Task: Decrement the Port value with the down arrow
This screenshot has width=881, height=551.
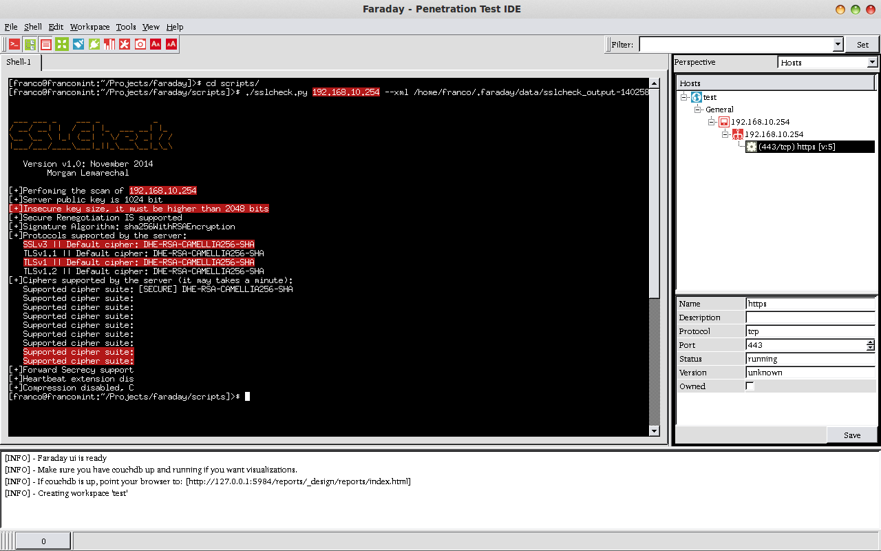Action: click(871, 349)
